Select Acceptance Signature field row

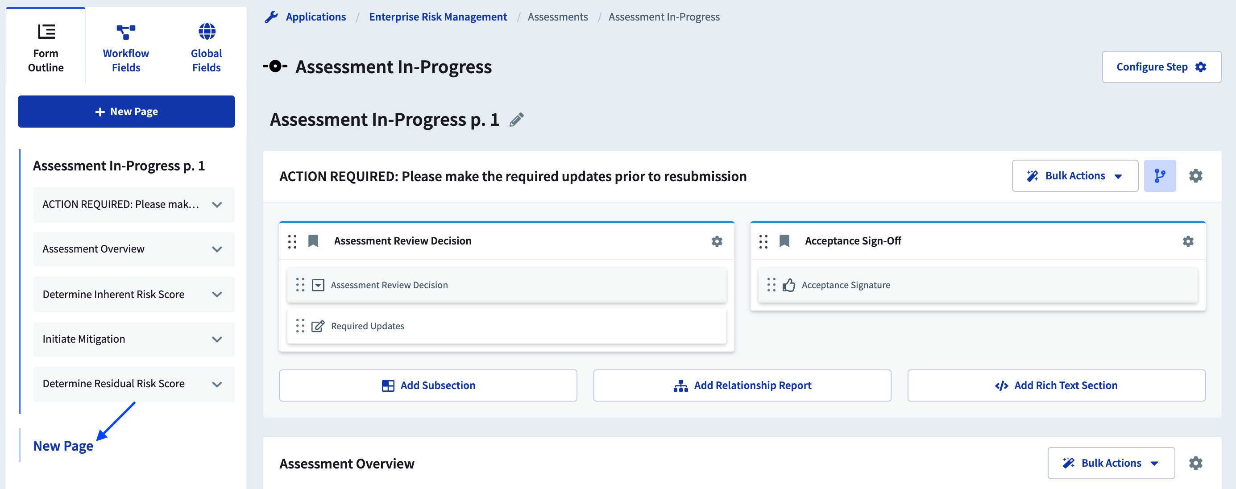tap(977, 285)
